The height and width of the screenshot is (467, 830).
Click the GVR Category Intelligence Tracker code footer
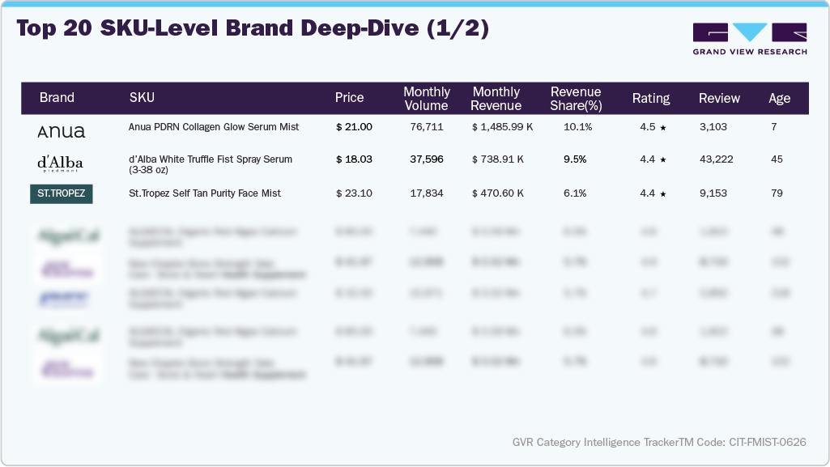(x=659, y=442)
